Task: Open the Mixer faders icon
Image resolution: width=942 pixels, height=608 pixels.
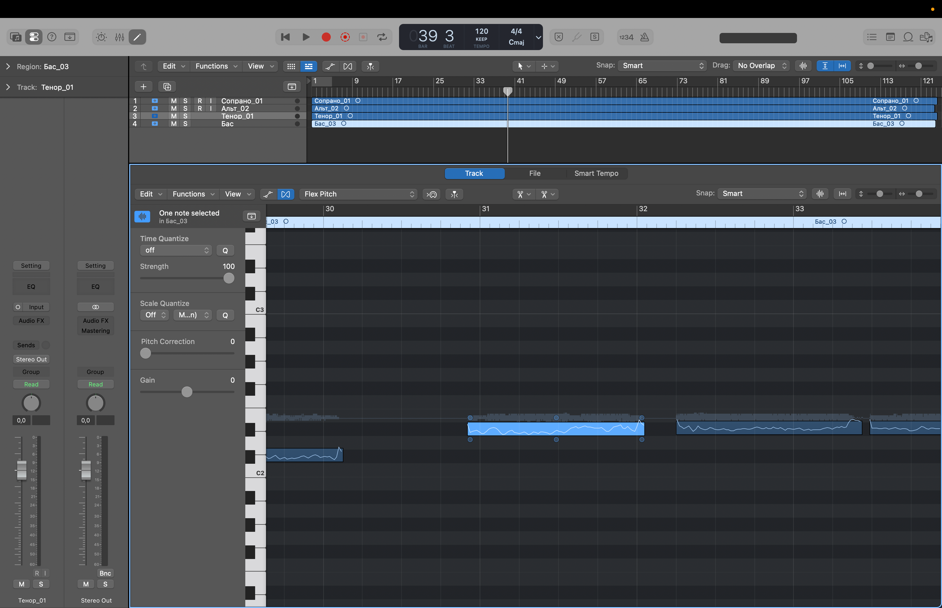Action: click(119, 37)
